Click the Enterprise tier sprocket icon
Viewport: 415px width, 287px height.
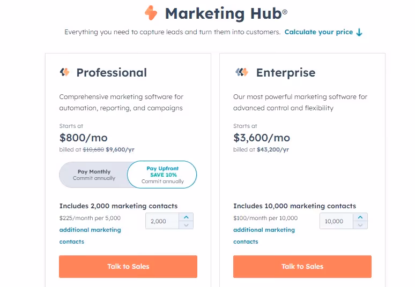tap(242, 72)
